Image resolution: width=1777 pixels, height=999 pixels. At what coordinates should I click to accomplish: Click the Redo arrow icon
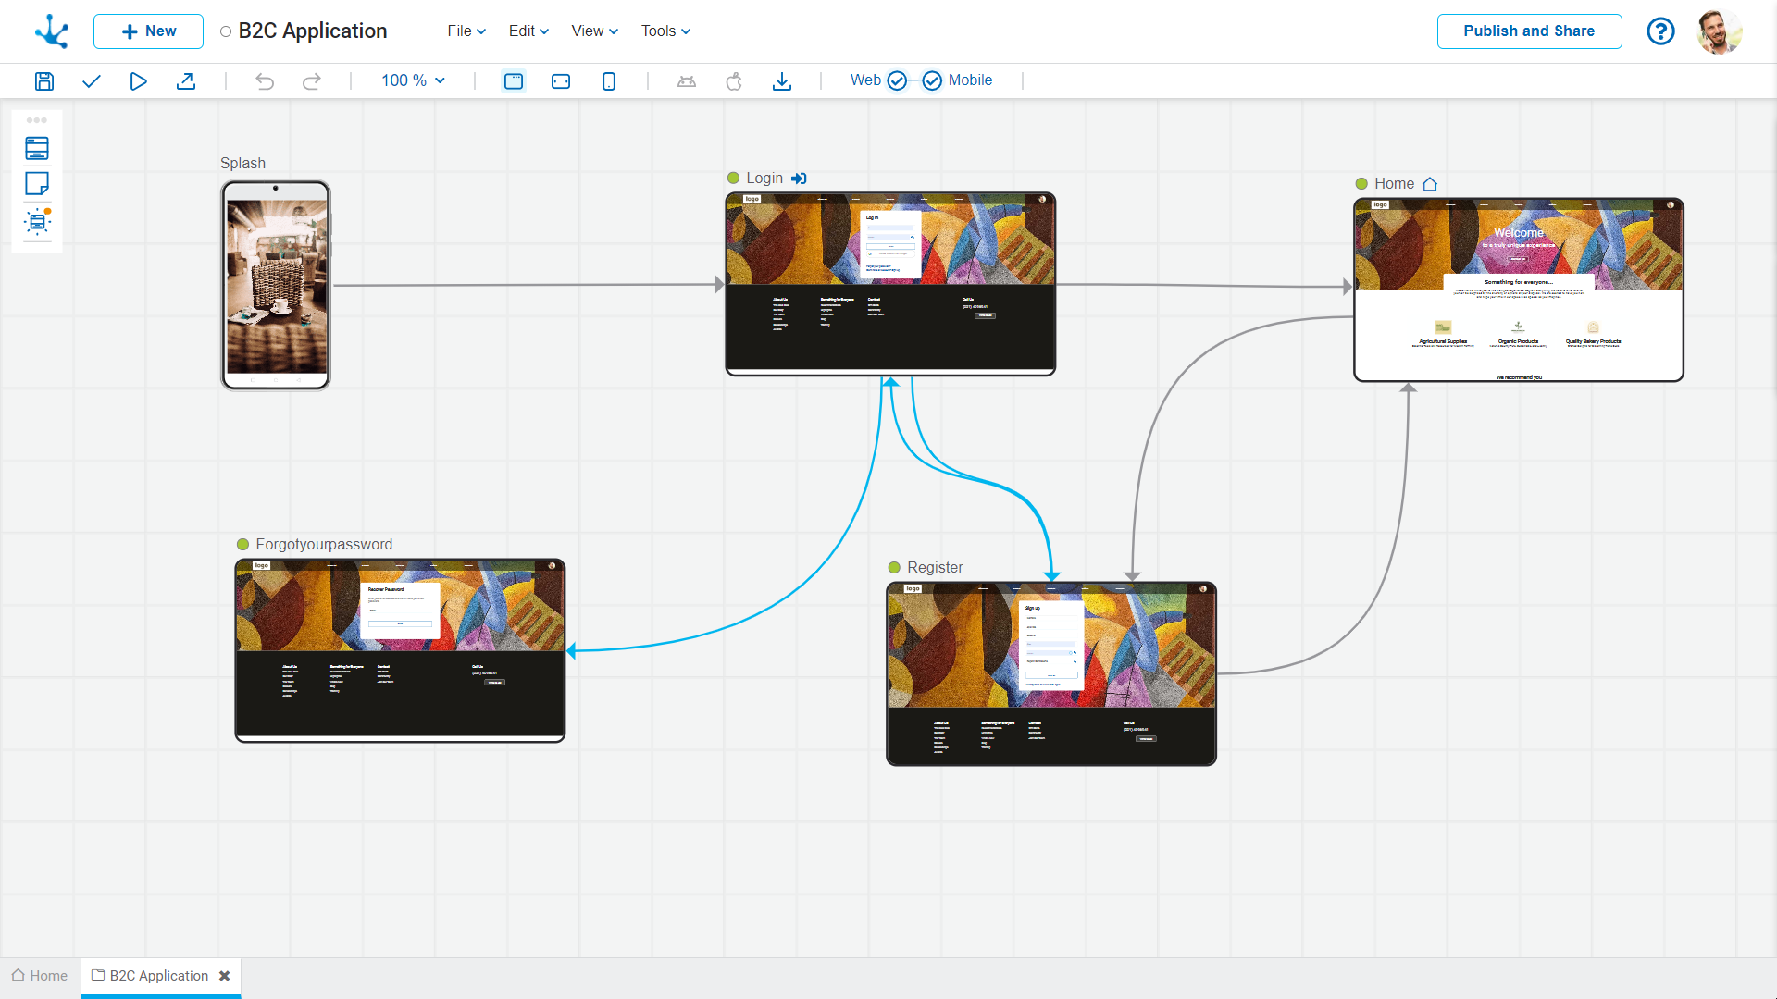coord(312,81)
